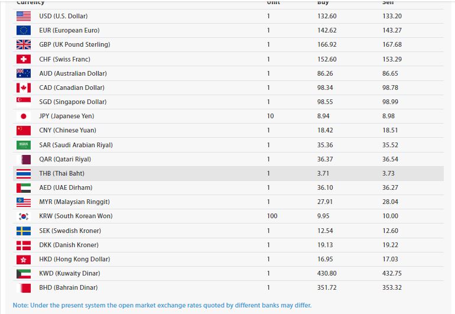455x314 pixels.
Task: Click the South Korean flag icon
Action: point(24,216)
